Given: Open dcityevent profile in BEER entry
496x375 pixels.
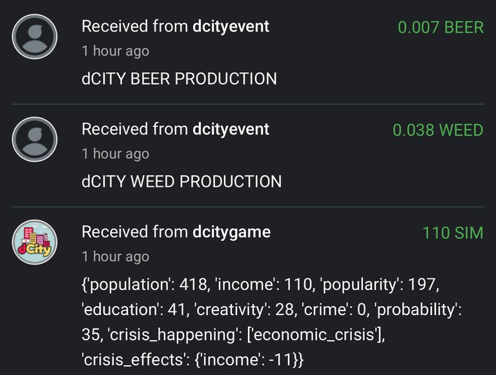Looking at the screenshot, I should [231, 26].
